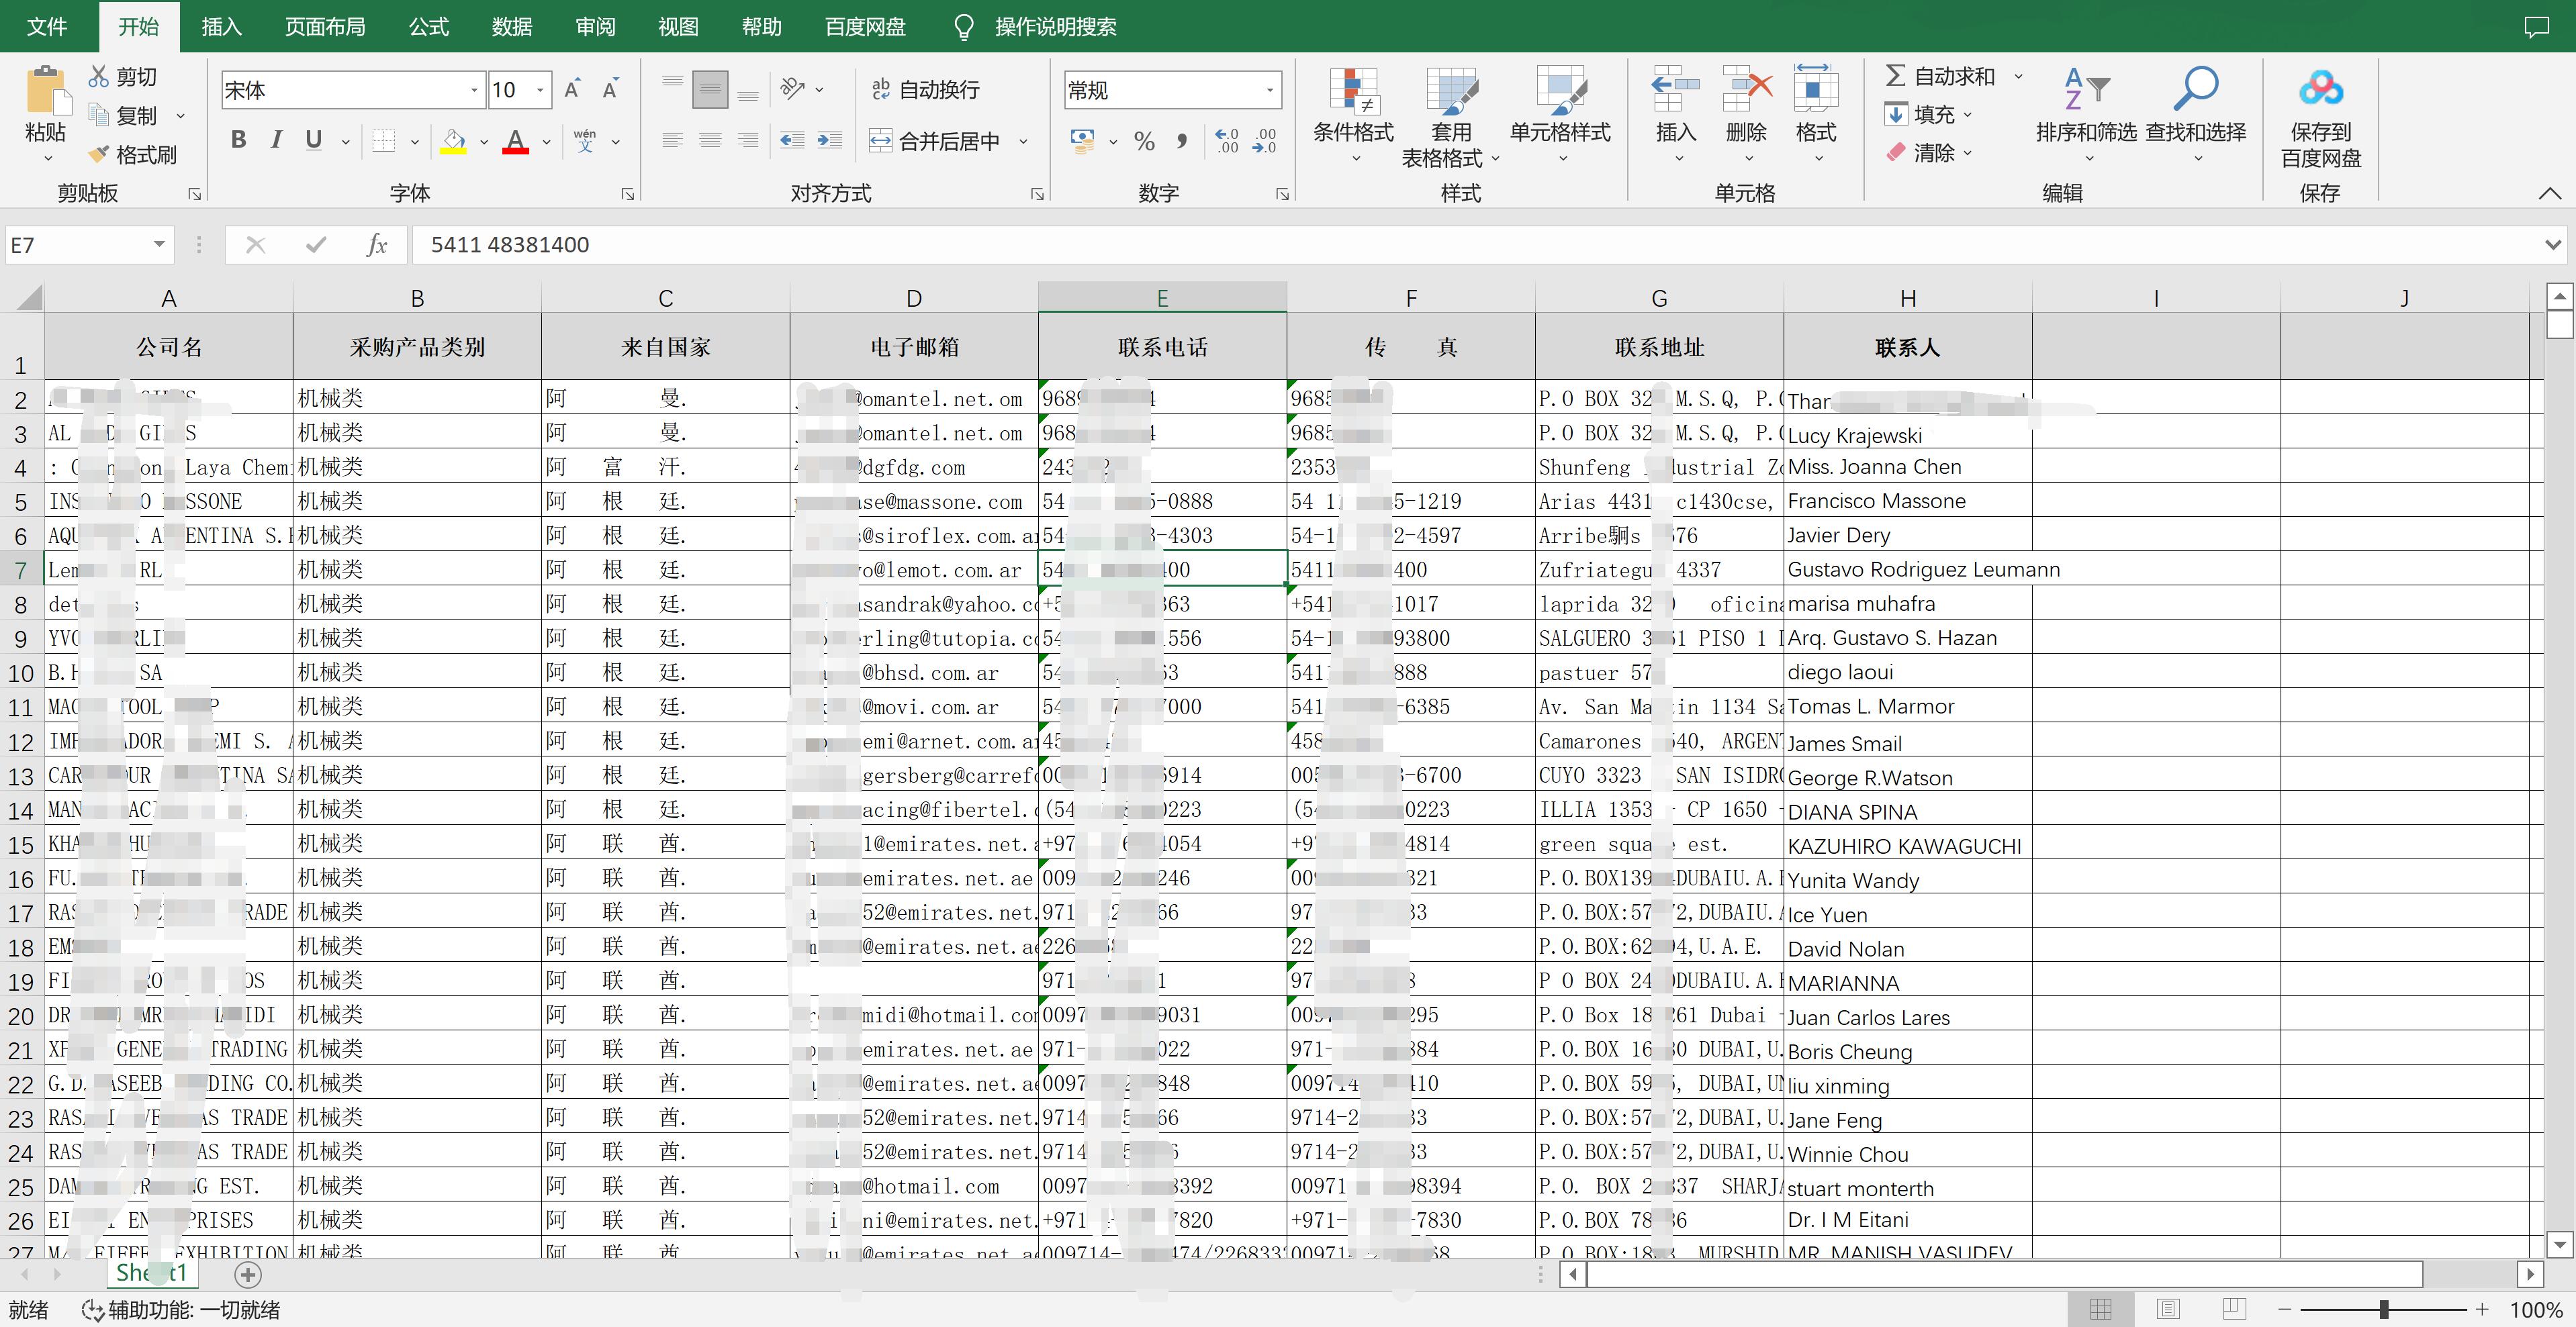Increase font size with larger A icon

[572, 90]
